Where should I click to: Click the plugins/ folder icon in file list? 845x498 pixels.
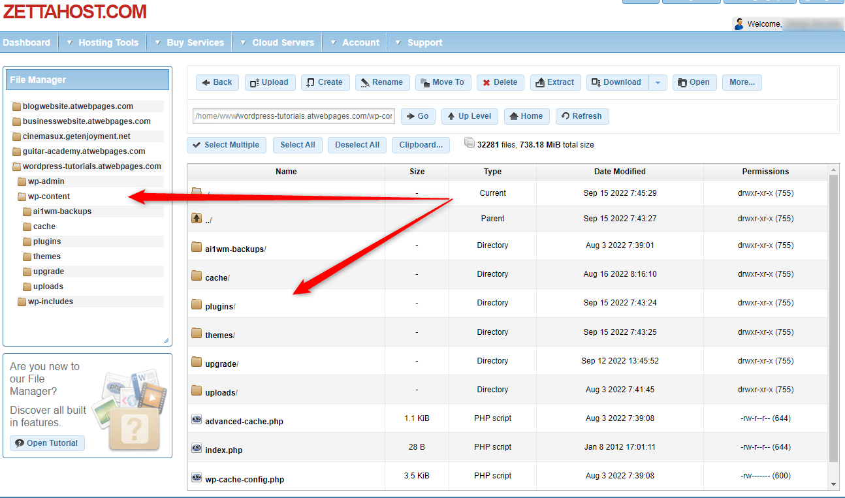pos(197,304)
